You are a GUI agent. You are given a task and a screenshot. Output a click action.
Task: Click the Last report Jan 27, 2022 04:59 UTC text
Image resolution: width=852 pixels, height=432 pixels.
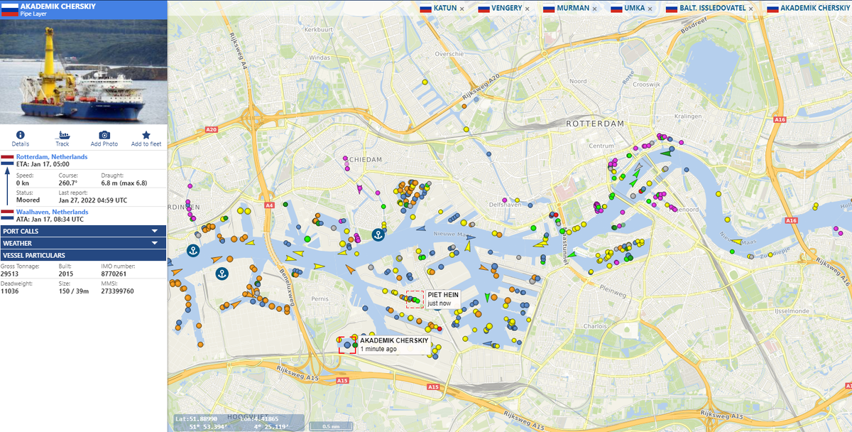coord(93,200)
